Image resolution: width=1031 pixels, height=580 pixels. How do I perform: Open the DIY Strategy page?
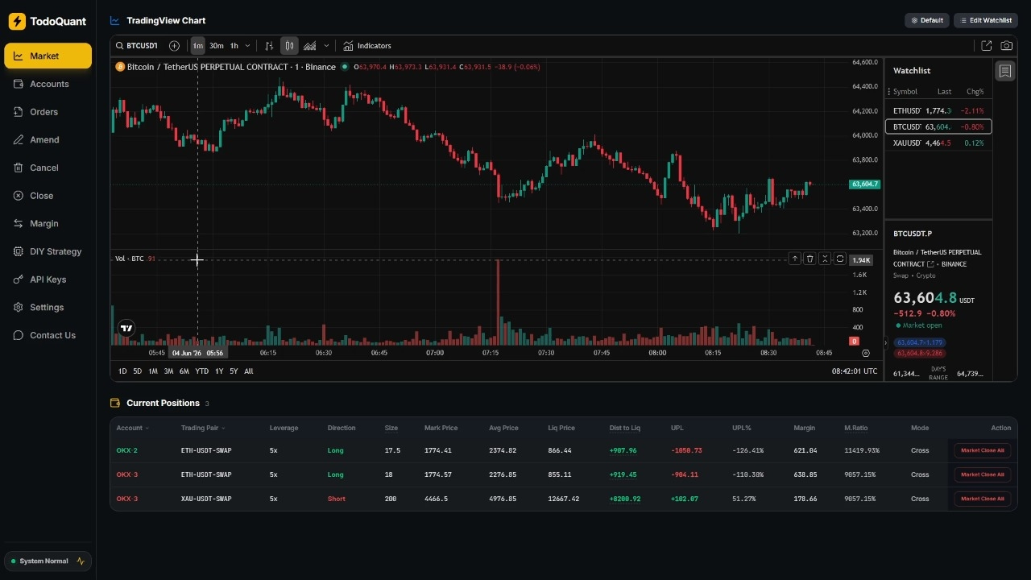click(48, 251)
